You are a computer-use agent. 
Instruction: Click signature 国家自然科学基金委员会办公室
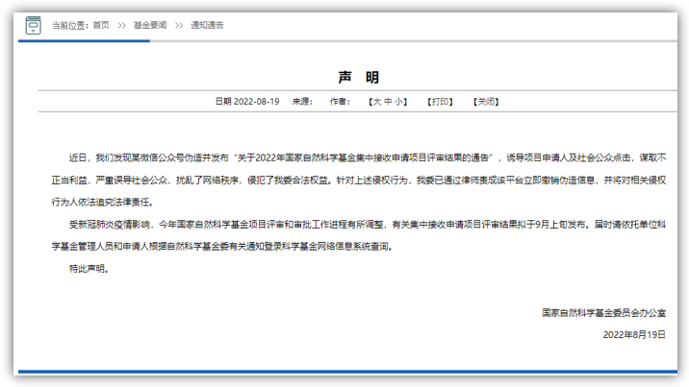tap(603, 313)
